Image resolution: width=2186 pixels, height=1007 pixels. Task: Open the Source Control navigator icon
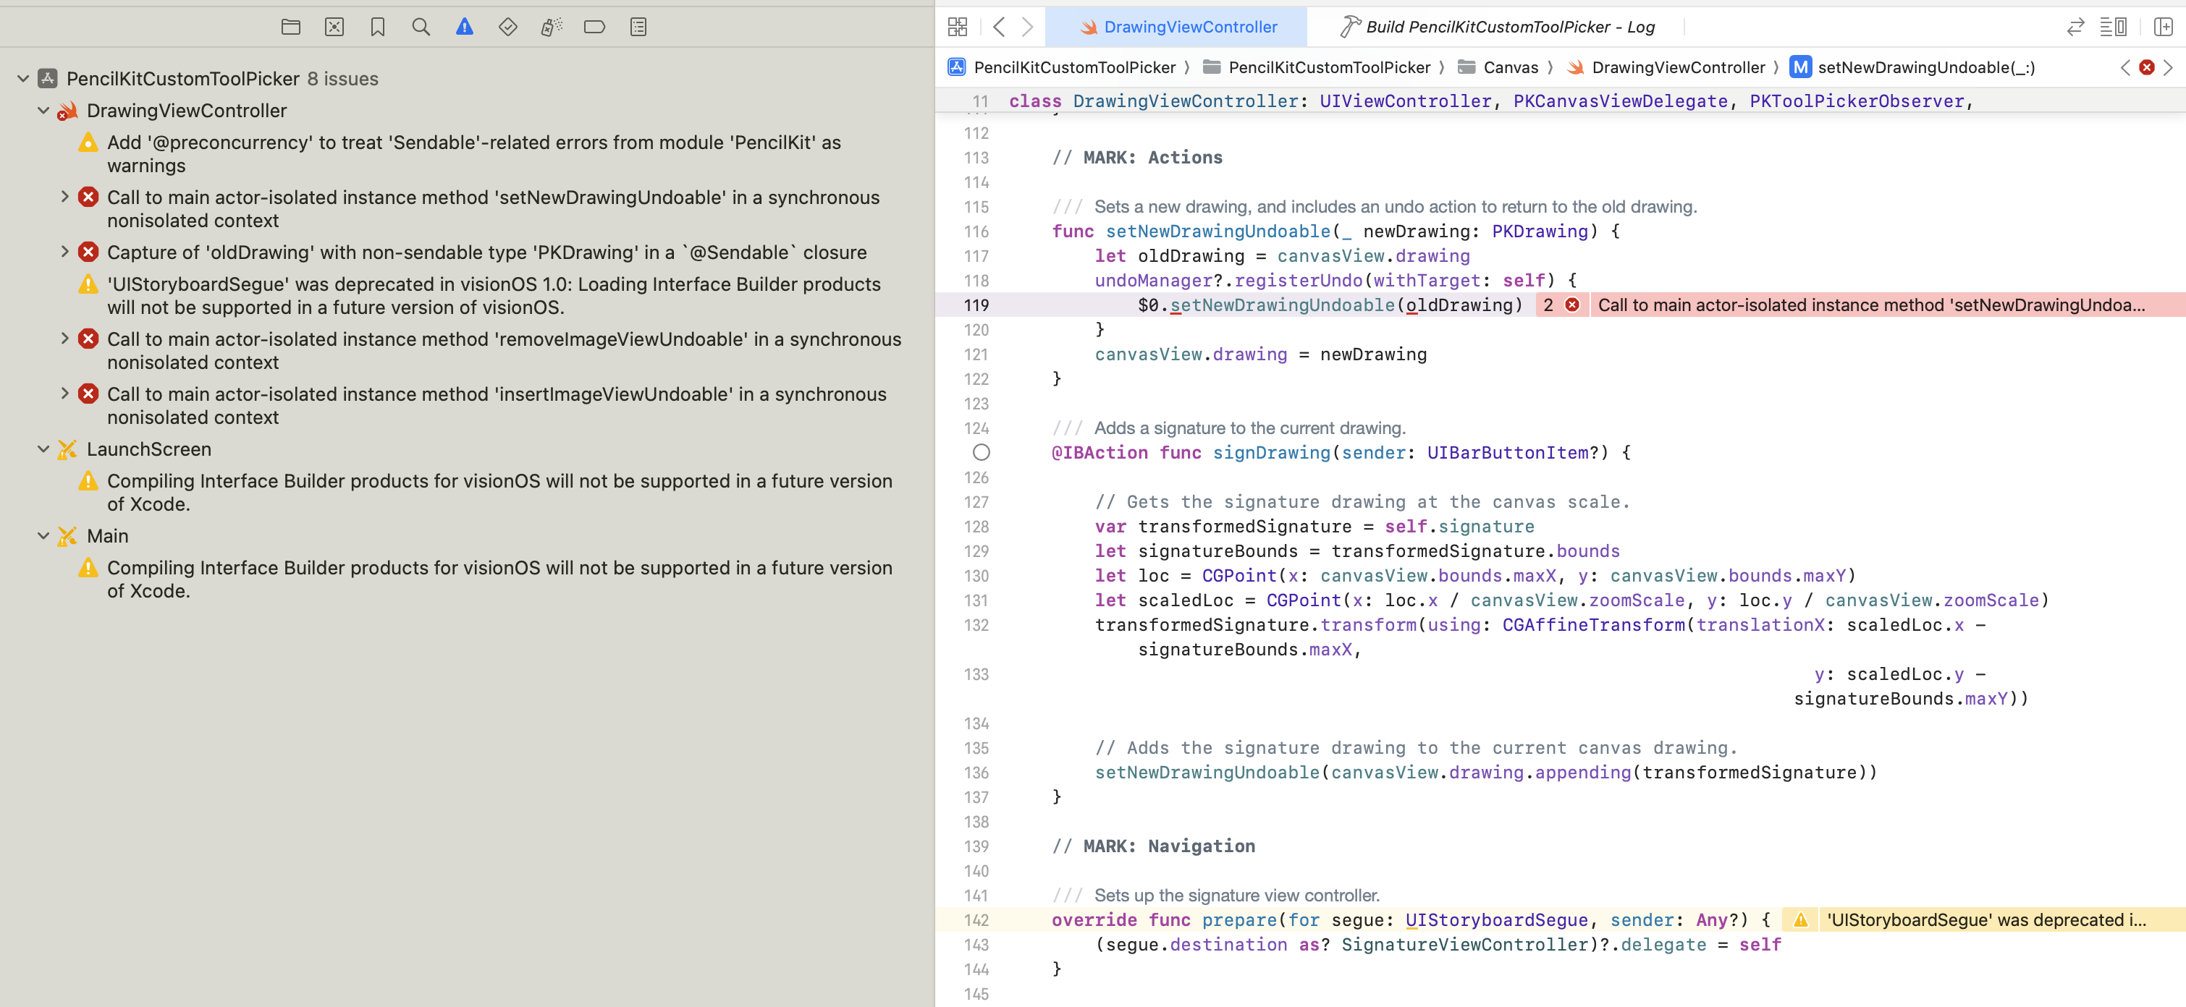334,27
